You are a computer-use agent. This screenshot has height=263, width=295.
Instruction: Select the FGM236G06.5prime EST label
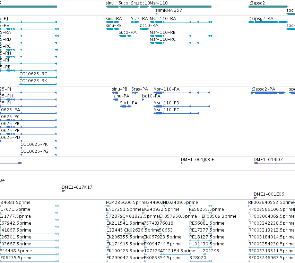pyautogui.click(x=127, y=203)
